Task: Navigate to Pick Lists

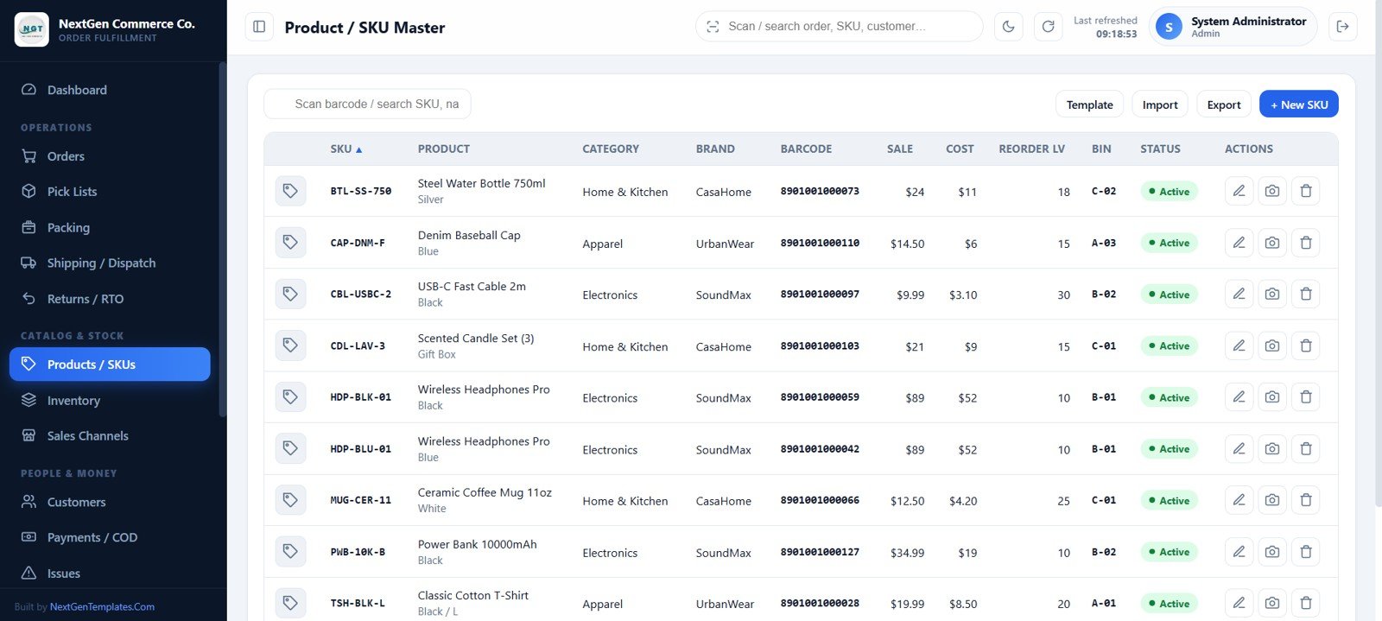Action: click(x=110, y=192)
